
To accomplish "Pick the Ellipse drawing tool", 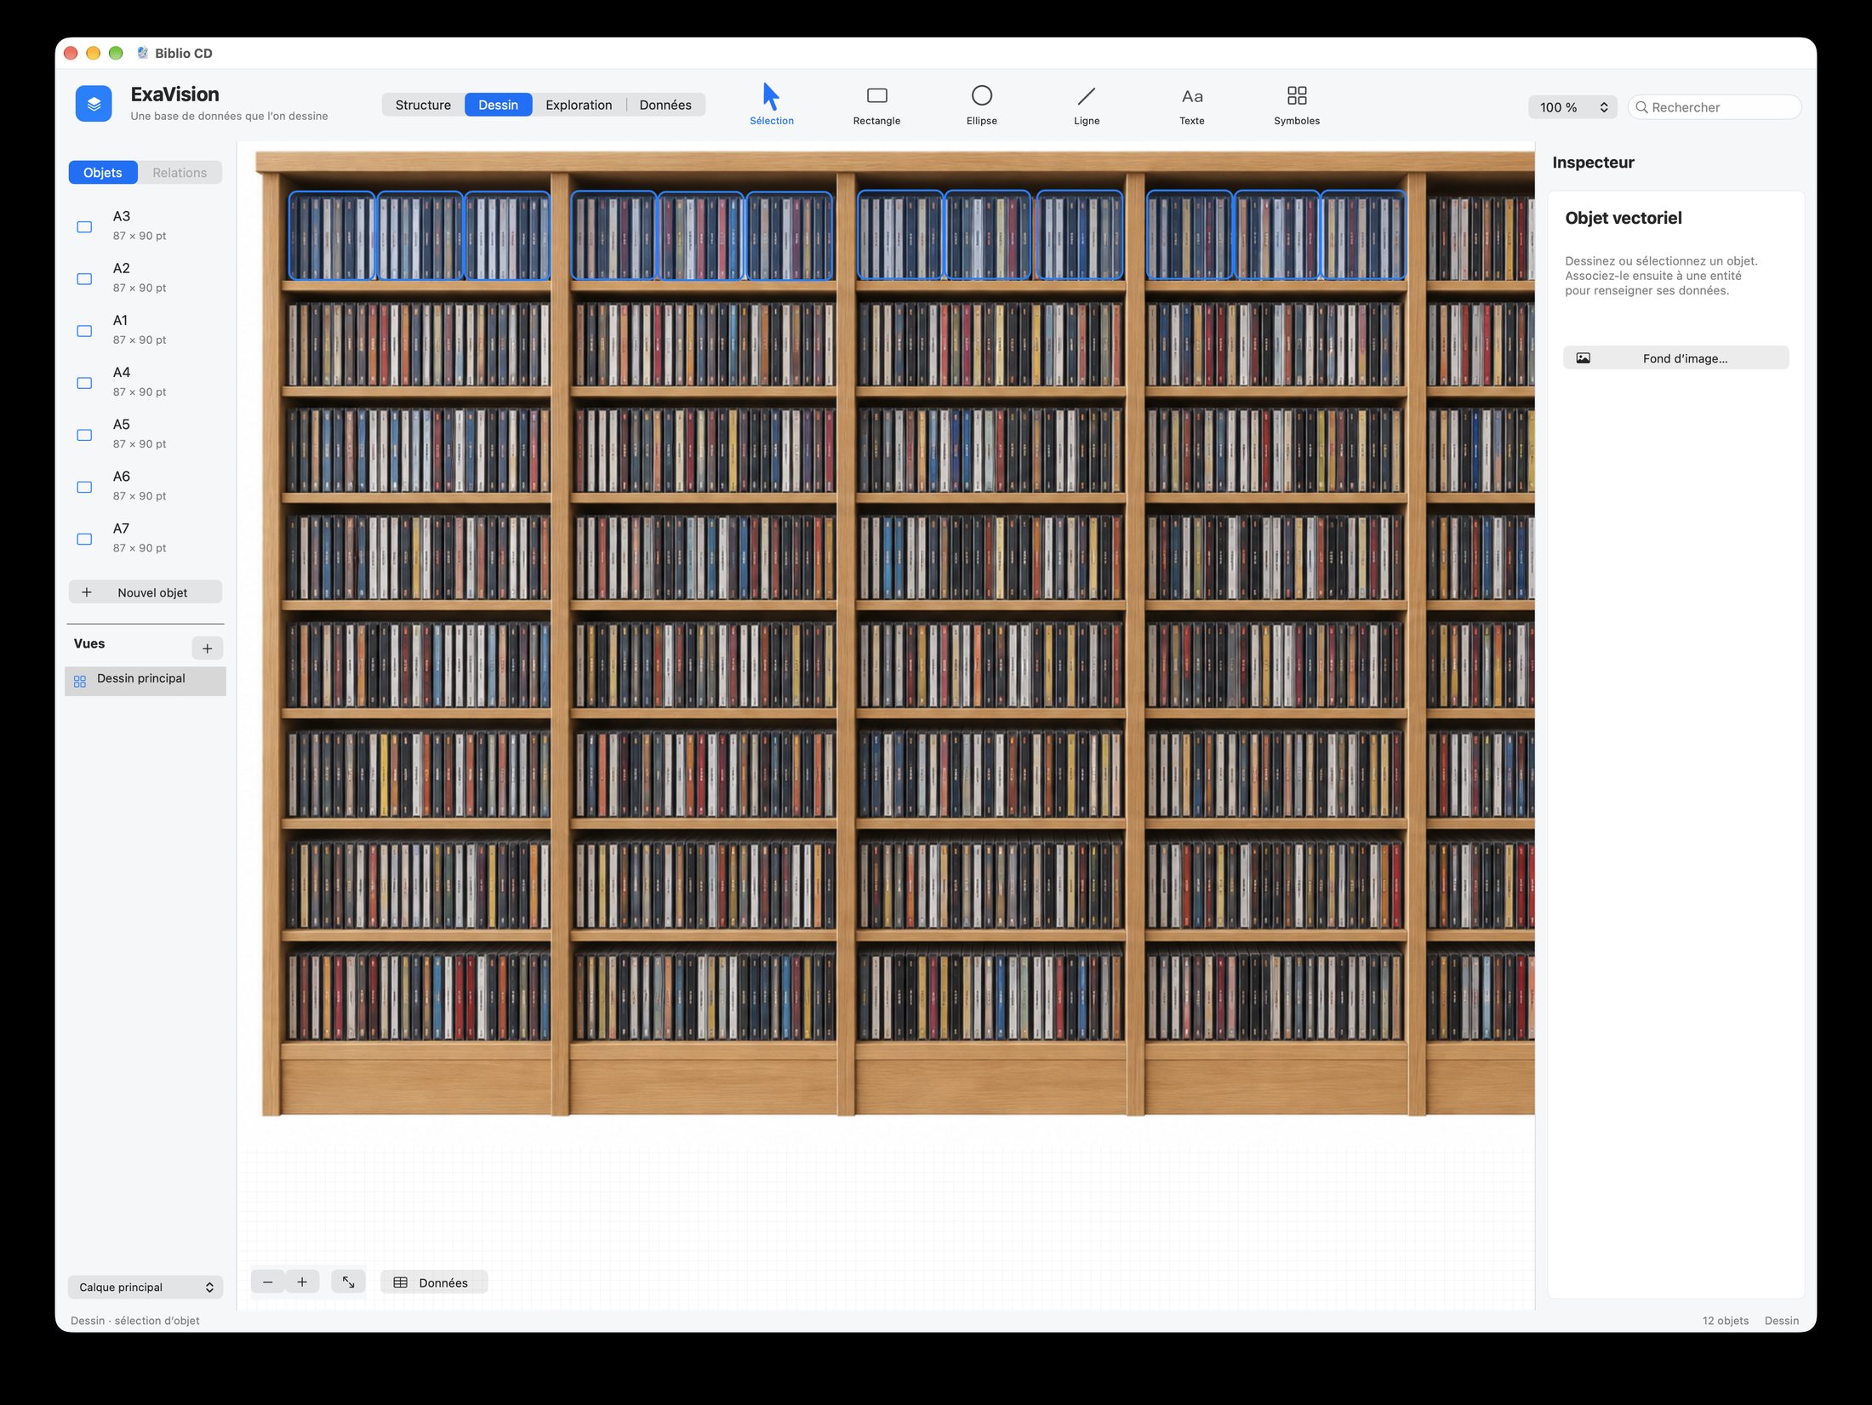I will click(x=981, y=105).
